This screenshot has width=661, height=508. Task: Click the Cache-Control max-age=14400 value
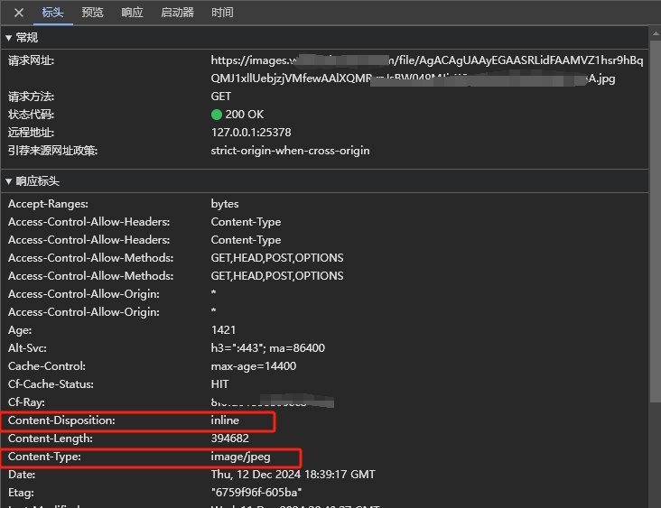[253, 366]
